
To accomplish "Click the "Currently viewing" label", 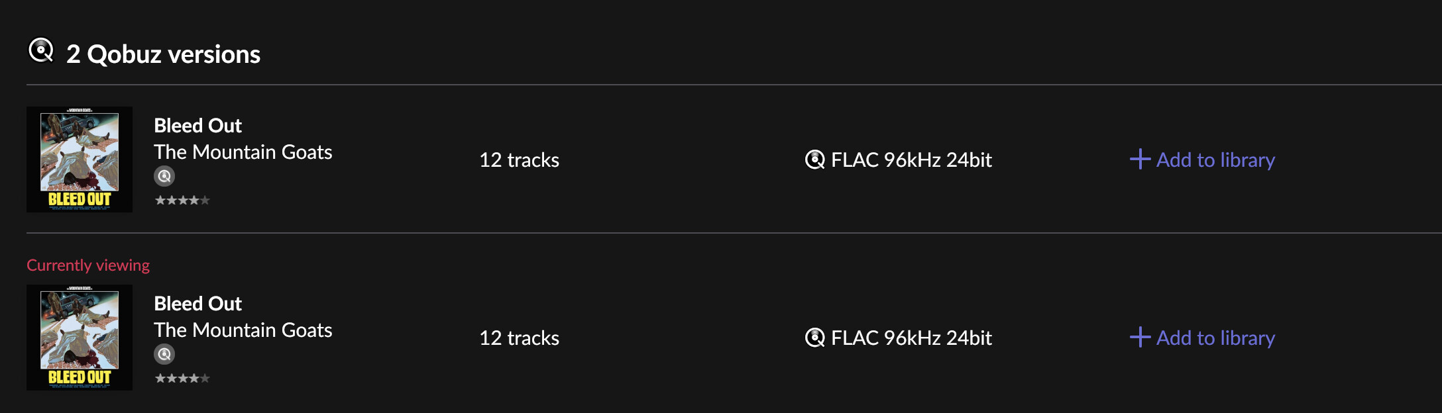I will pyautogui.click(x=88, y=265).
